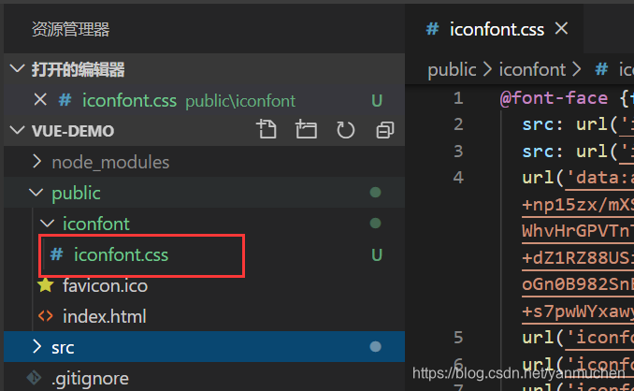Click the hash icon in open editors entry

(65, 100)
